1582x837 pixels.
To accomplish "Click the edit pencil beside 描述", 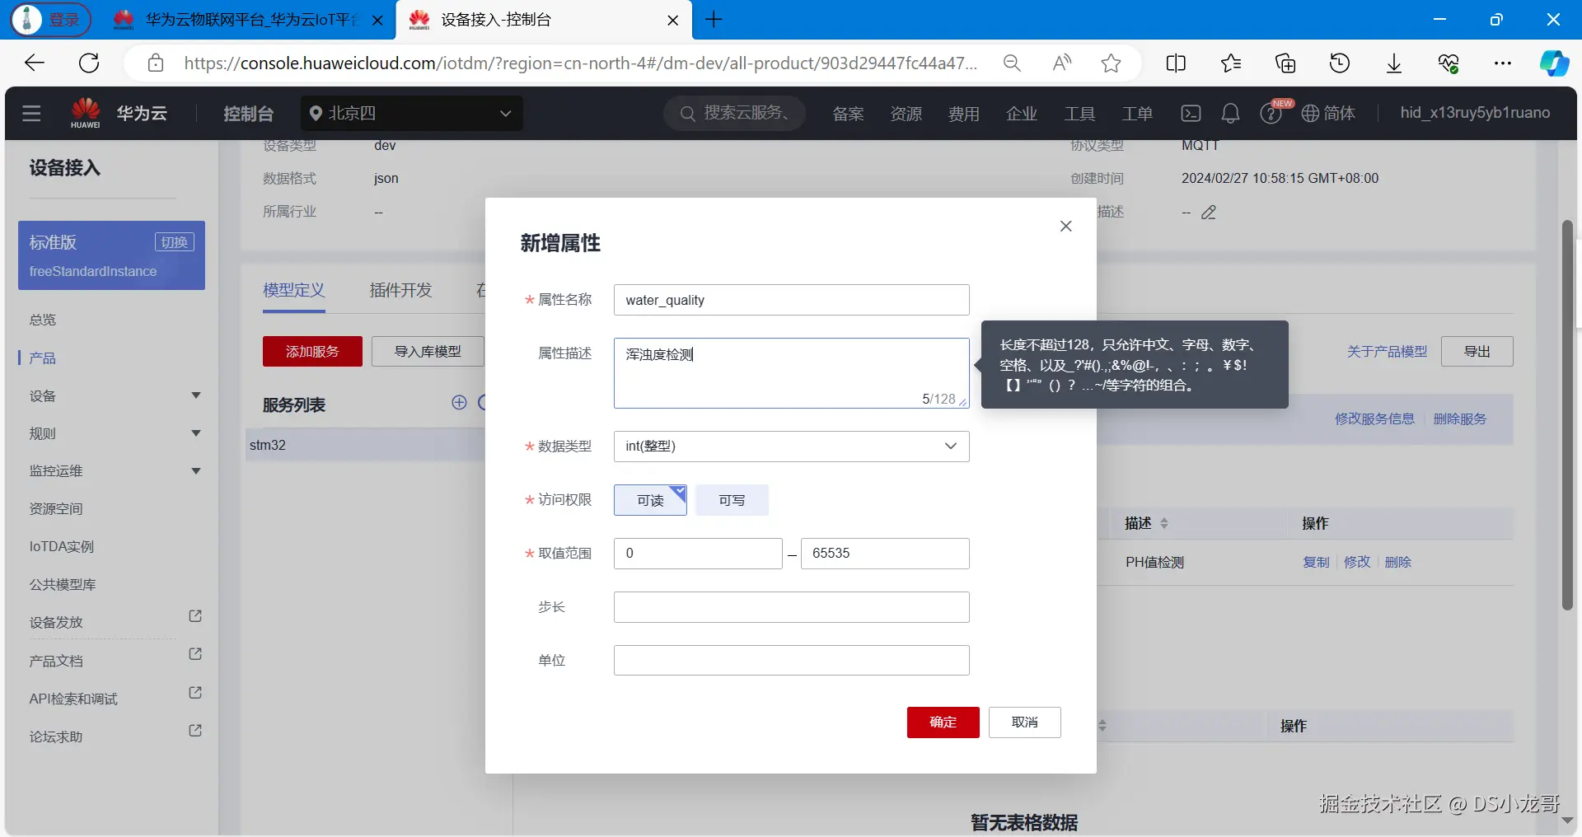I will tap(1209, 213).
